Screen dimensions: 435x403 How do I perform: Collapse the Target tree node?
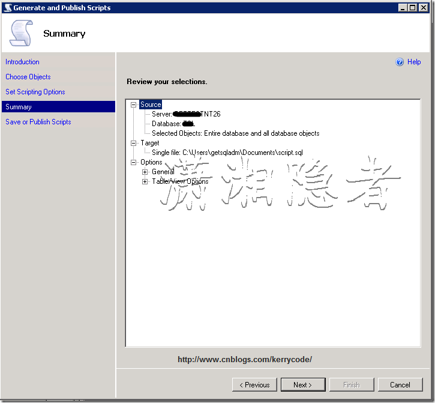(133, 143)
